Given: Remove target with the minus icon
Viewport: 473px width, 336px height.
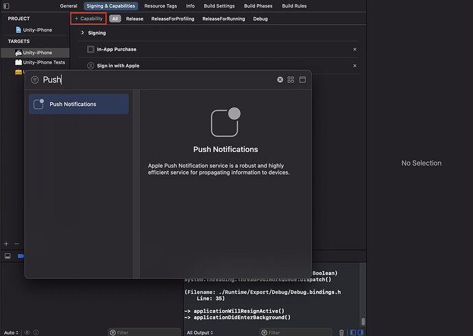Looking at the screenshot, I should coord(16,244).
